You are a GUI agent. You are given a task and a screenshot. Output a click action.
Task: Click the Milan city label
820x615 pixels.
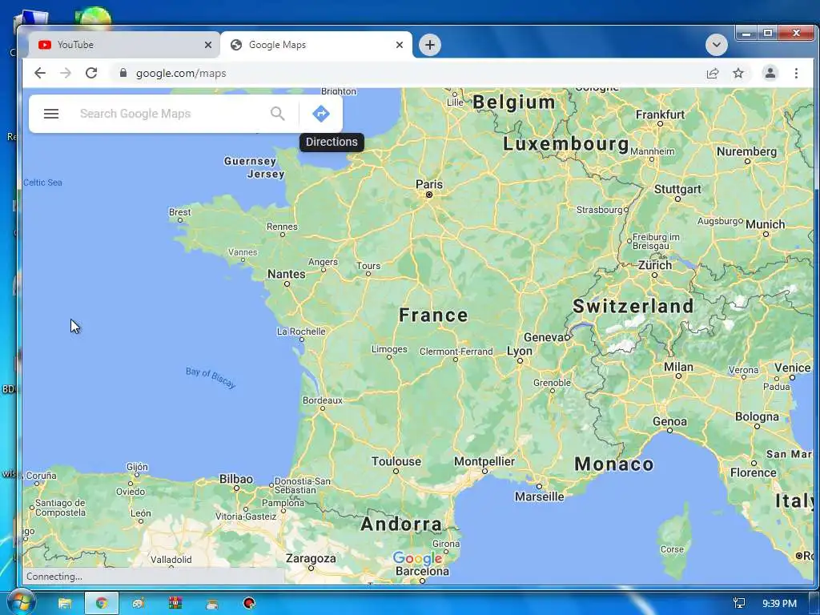678,367
